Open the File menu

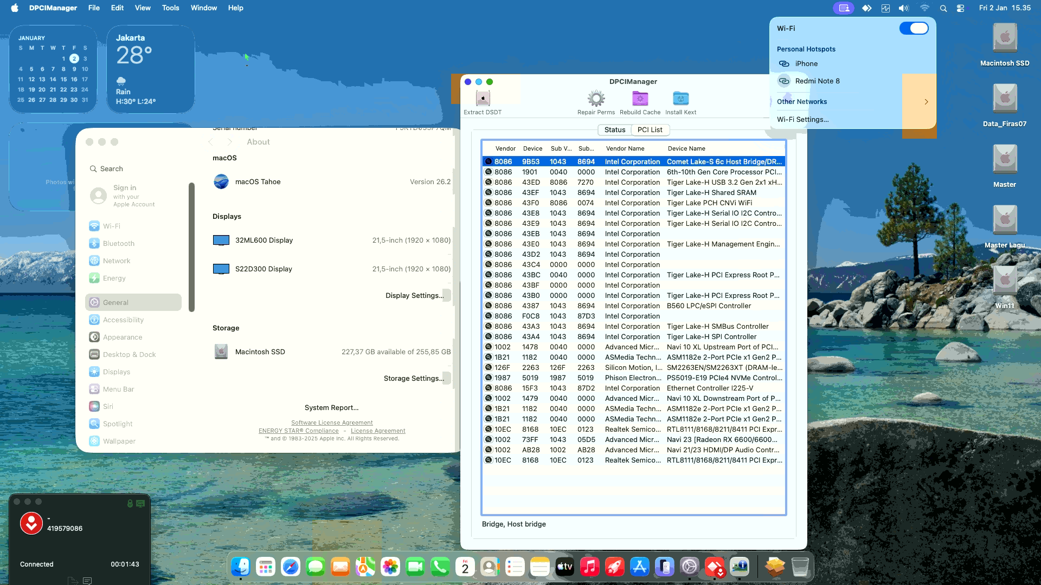94,8
